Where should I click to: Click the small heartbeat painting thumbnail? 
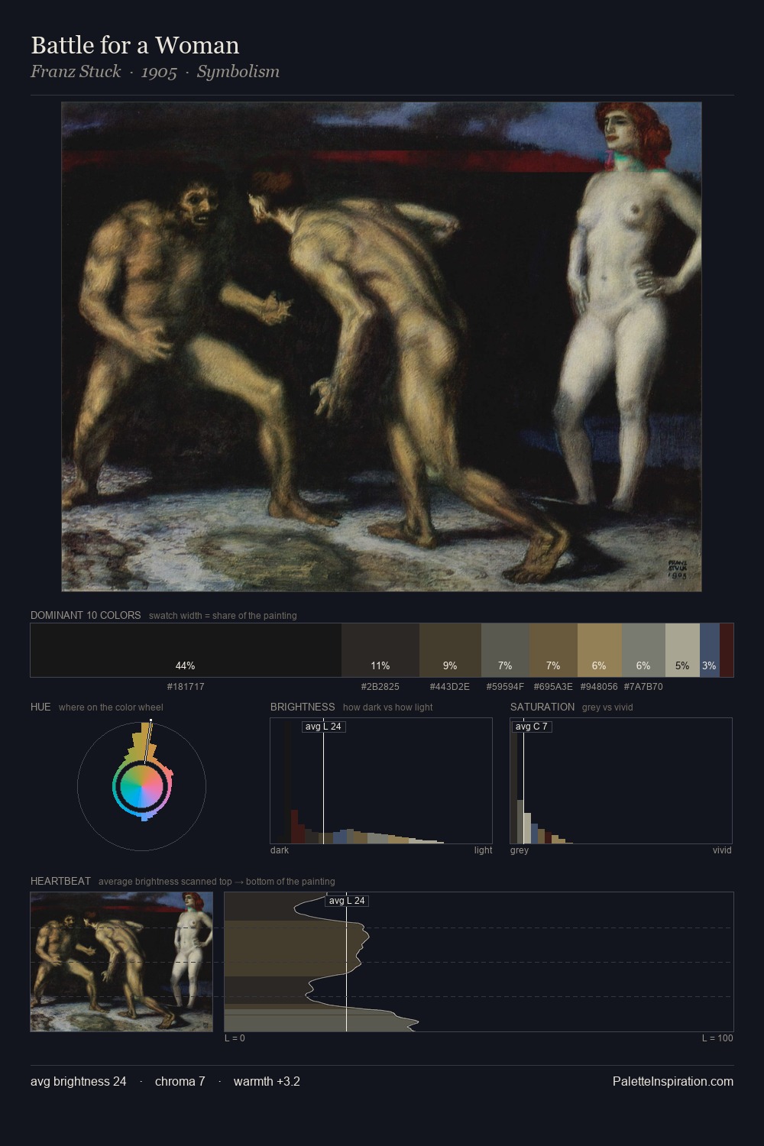point(121,962)
